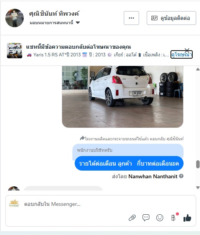This screenshot has height=235, width=200.
Task: Send a thumbs-up like
Action: pos(187,218)
